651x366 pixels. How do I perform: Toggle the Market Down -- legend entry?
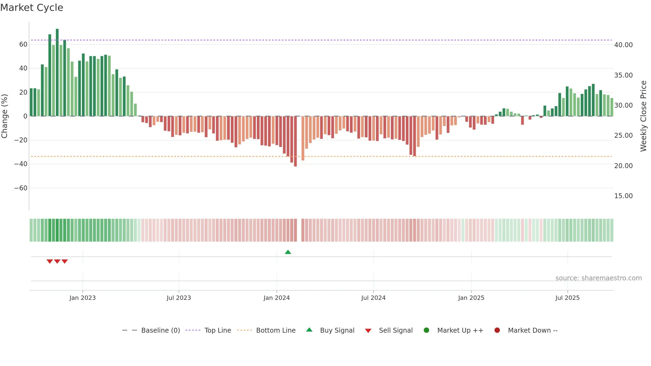pyautogui.click(x=526, y=330)
